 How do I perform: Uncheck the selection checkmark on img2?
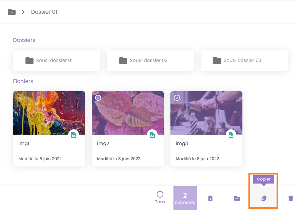(x=98, y=98)
